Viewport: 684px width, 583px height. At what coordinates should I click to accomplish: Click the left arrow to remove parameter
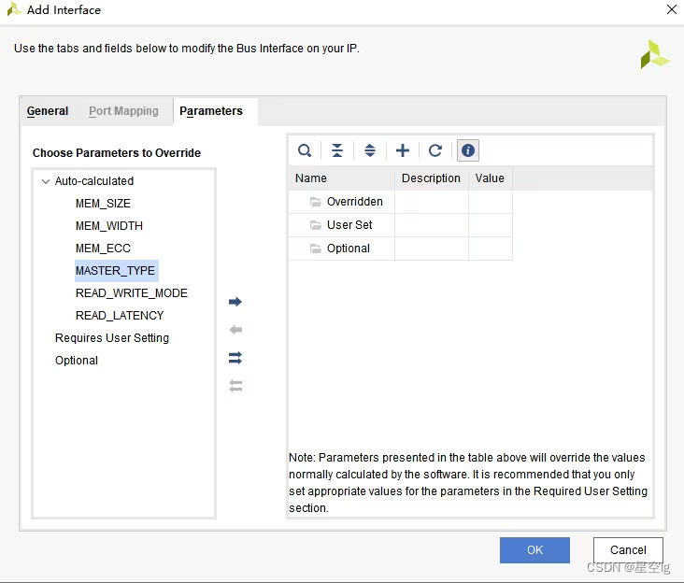pos(235,330)
